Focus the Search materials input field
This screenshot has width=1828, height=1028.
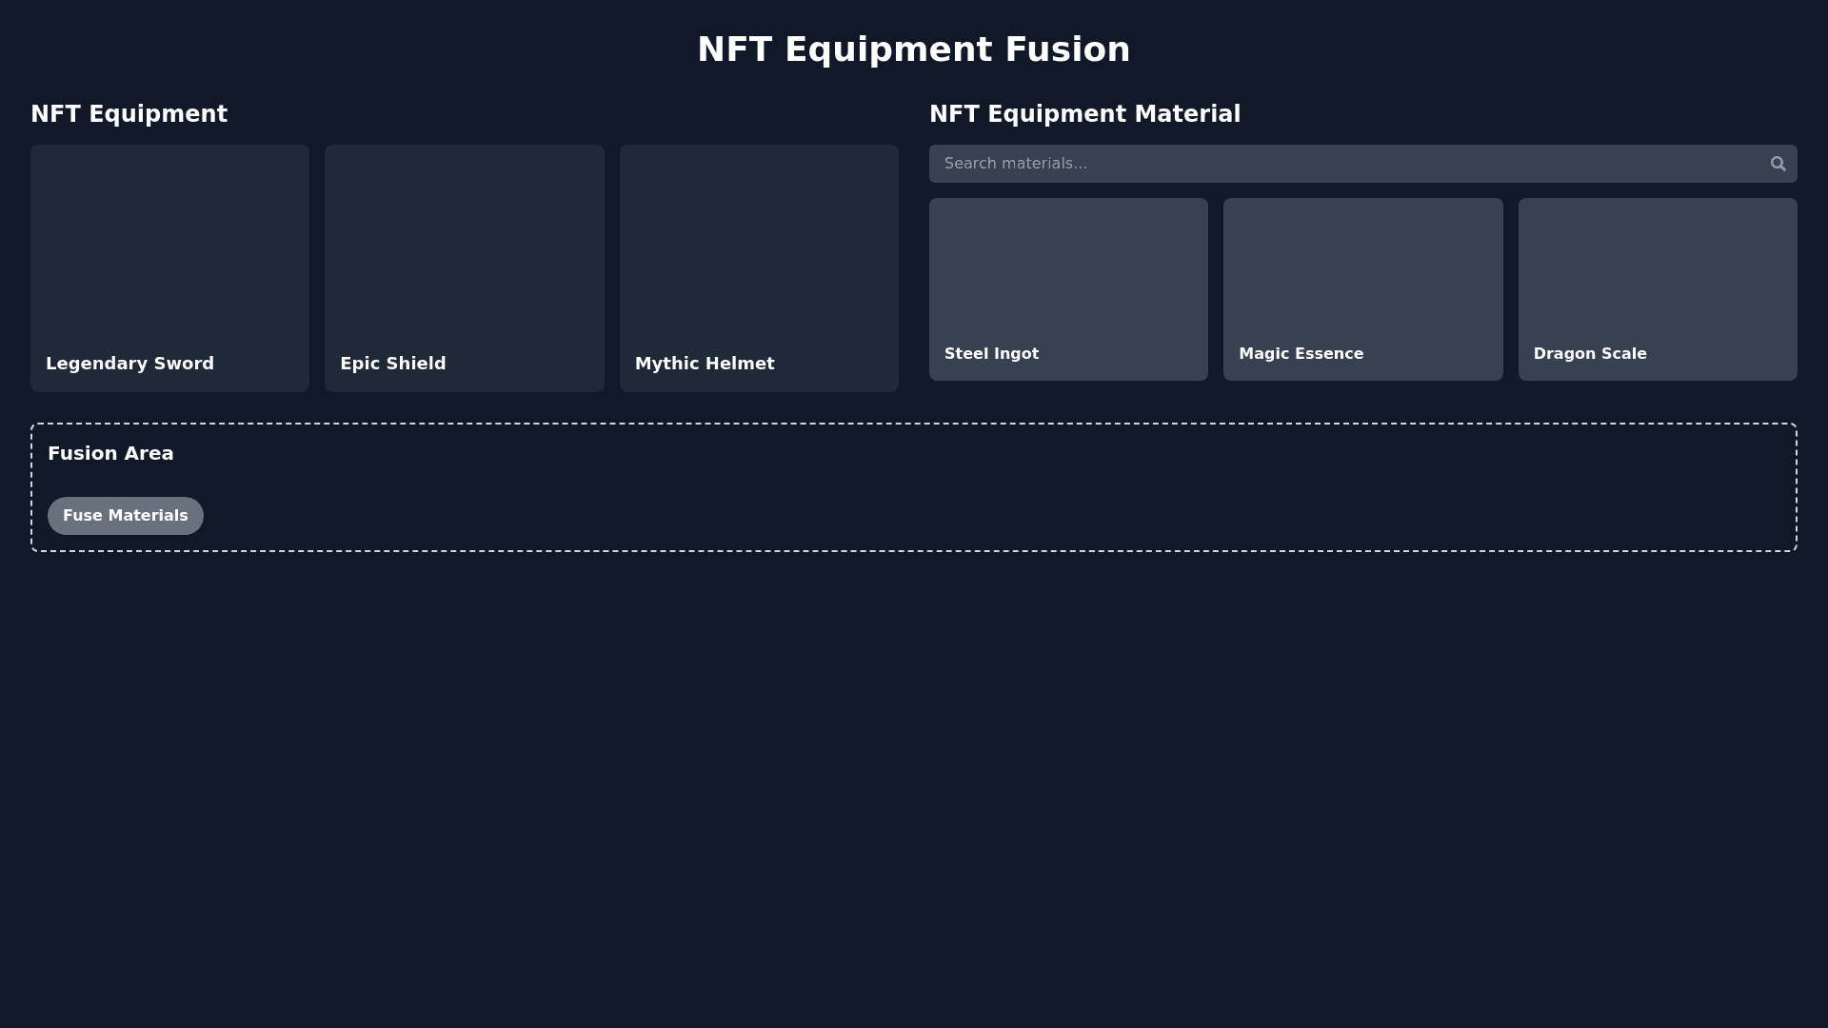point(1333,164)
